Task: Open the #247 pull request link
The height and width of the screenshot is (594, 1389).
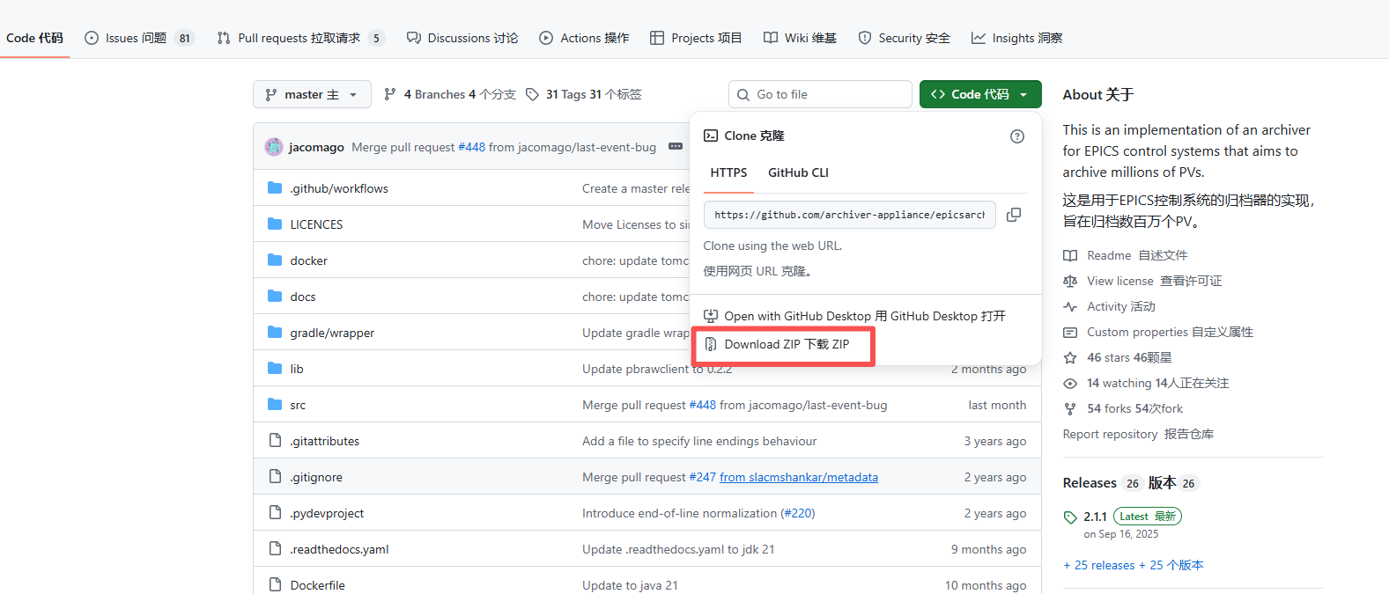Action: [x=702, y=477]
